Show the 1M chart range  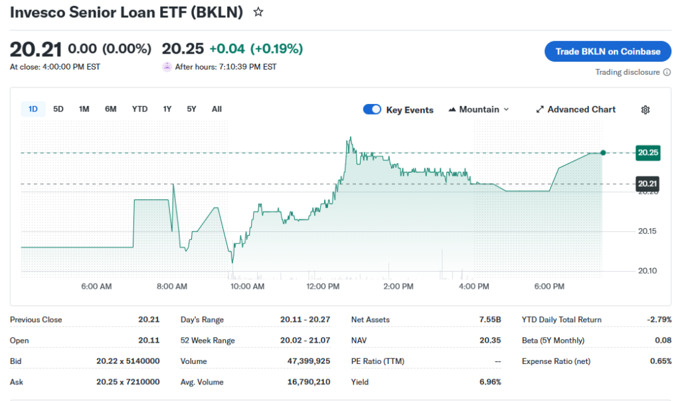tap(84, 109)
